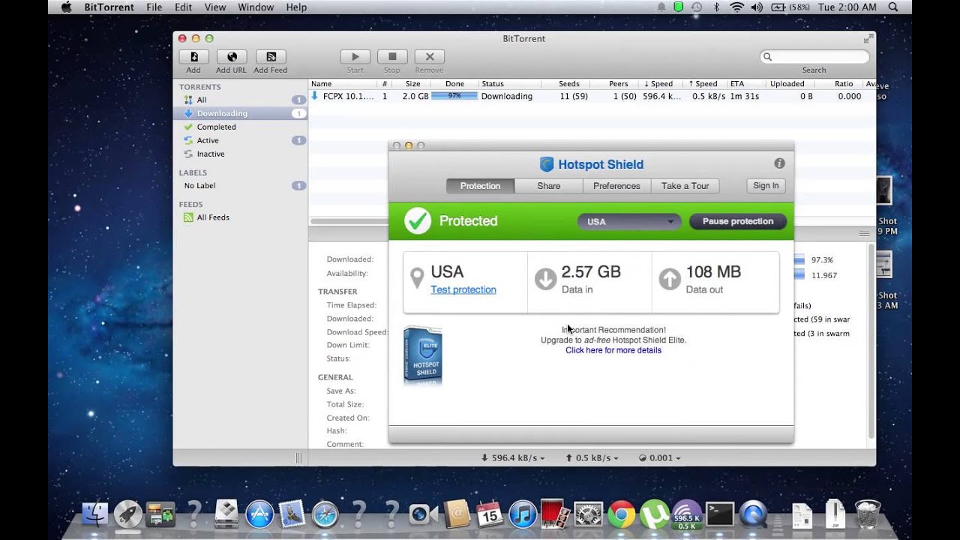The height and width of the screenshot is (540, 960).
Task: Open the Trash in the dock
Action: click(868, 514)
